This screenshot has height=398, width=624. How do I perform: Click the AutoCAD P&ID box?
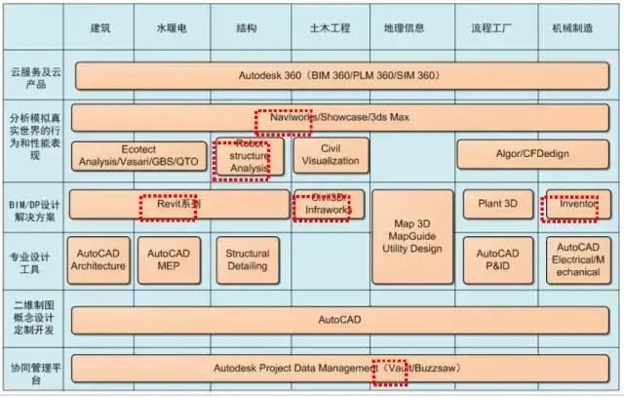[498, 260]
